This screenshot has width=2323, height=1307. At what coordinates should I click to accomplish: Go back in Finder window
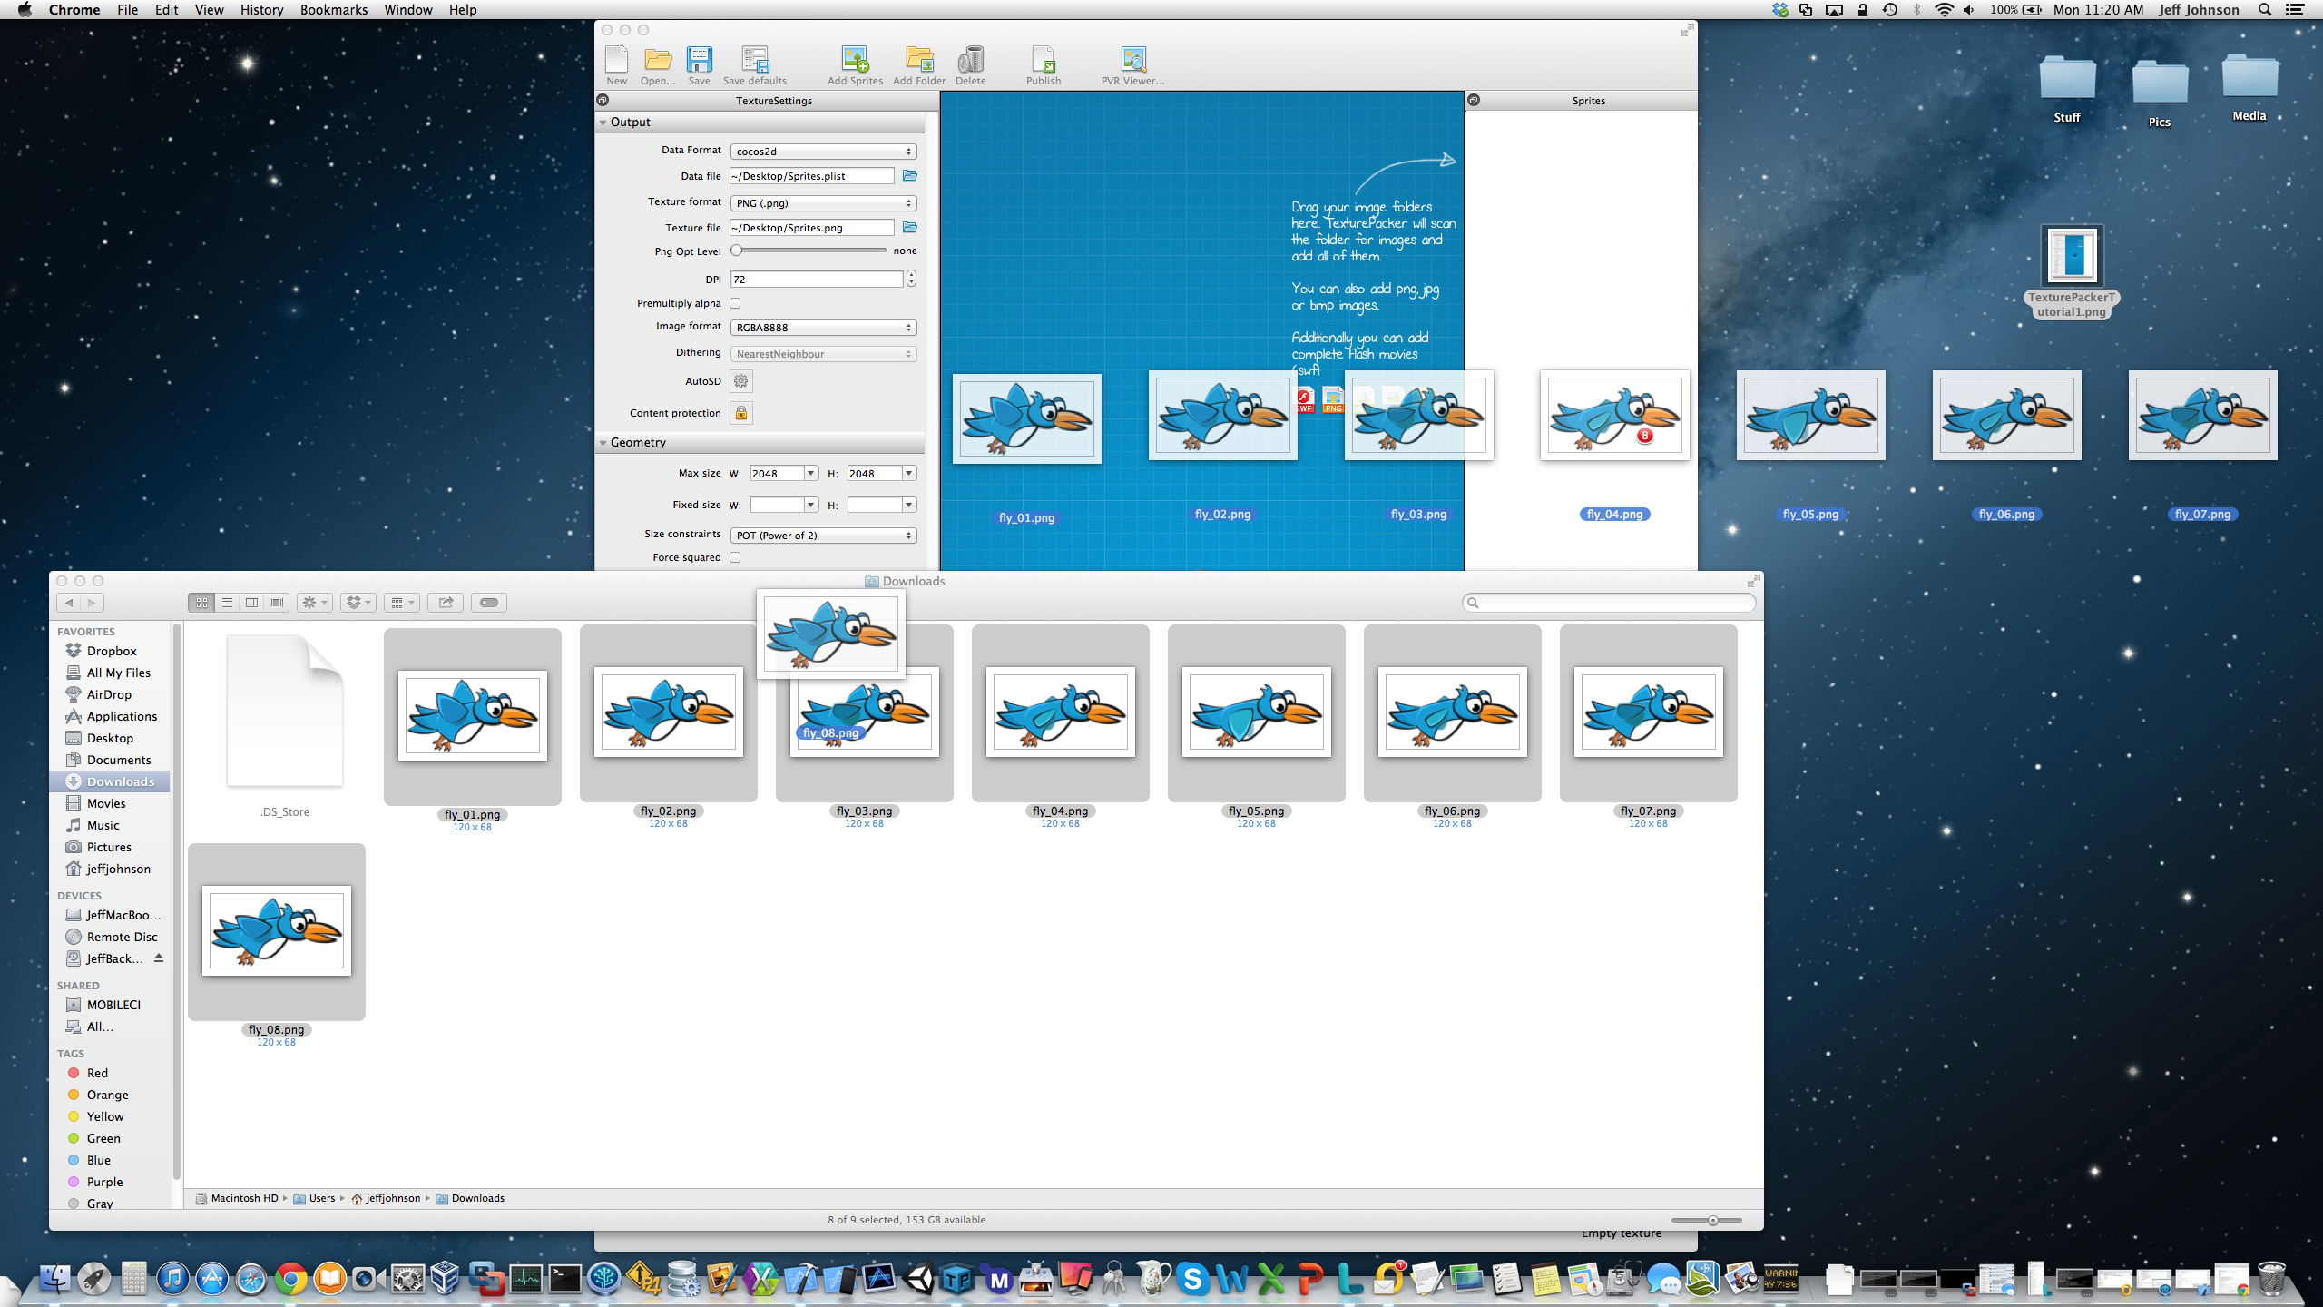coord(69,603)
